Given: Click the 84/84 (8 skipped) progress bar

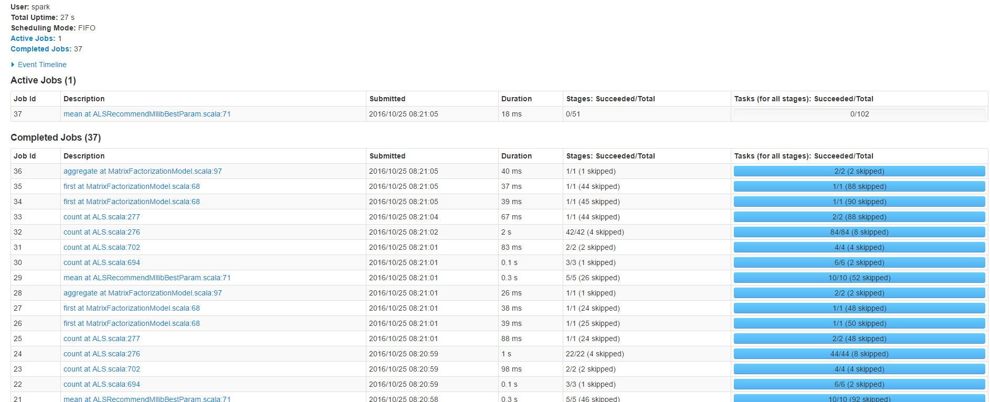Looking at the screenshot, I should 859,232.
